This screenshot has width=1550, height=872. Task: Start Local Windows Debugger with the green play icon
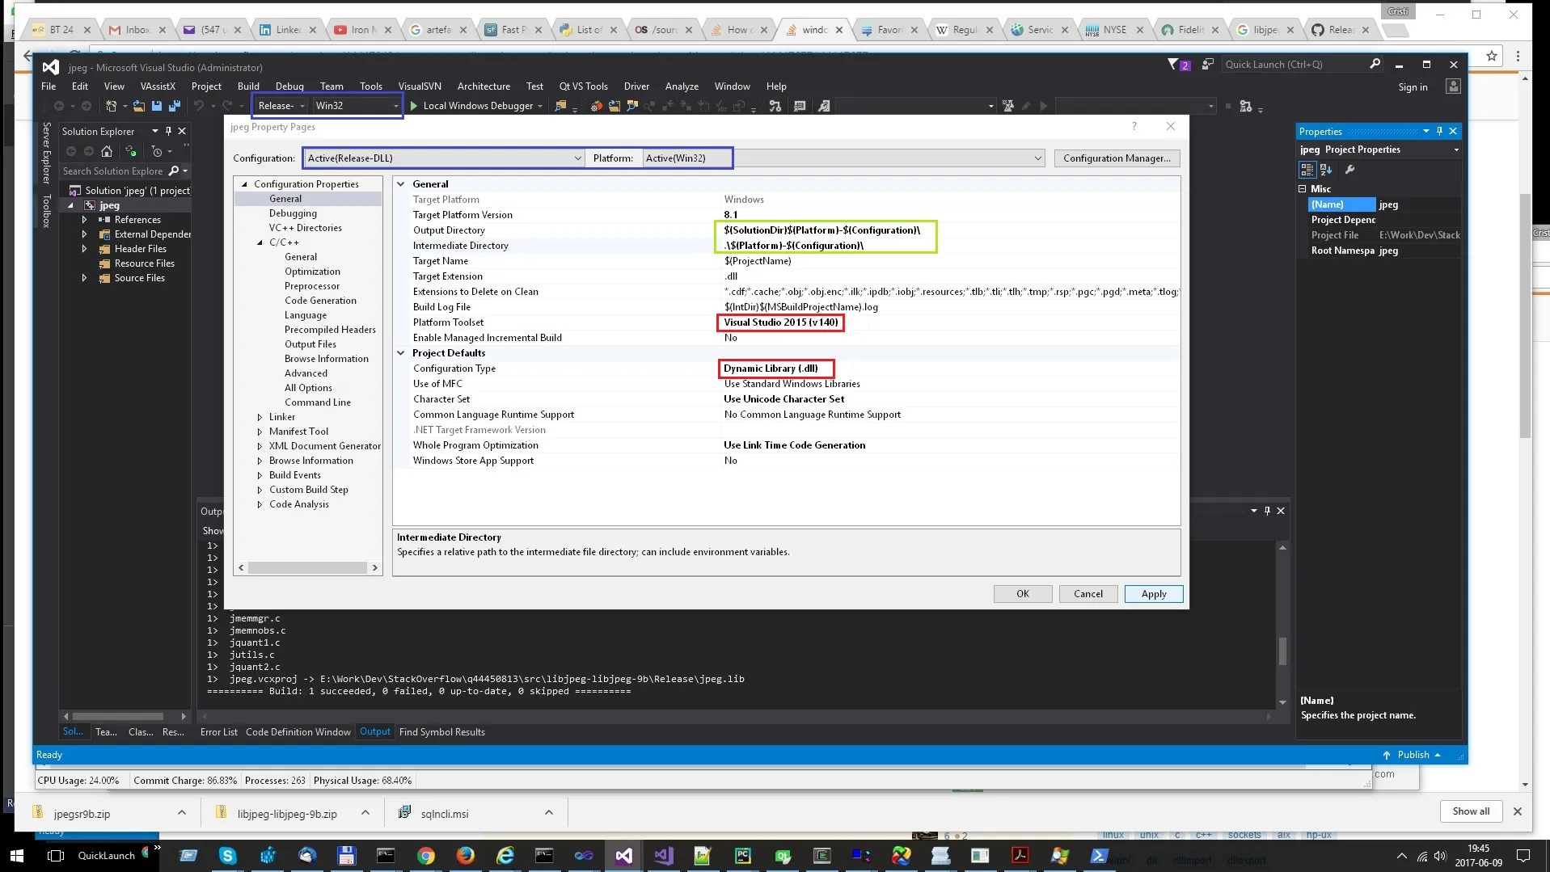414,106
